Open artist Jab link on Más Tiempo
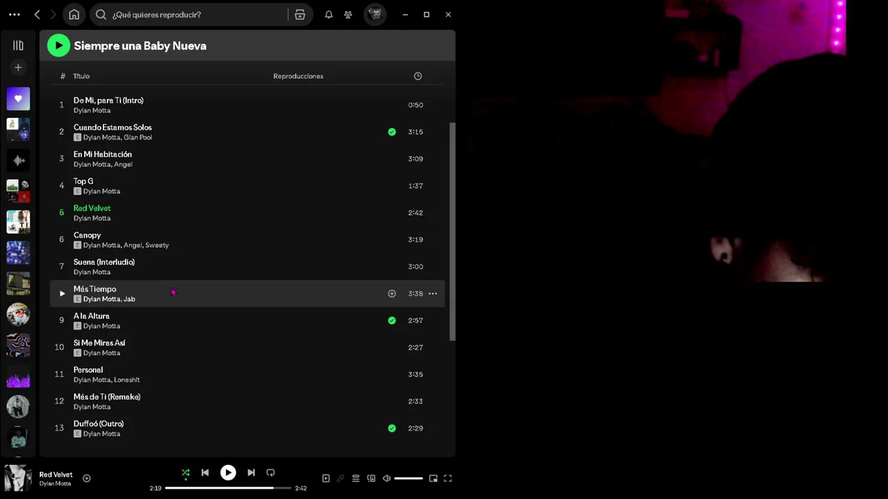This screenshot has height=499, width=888. [129, 299]
